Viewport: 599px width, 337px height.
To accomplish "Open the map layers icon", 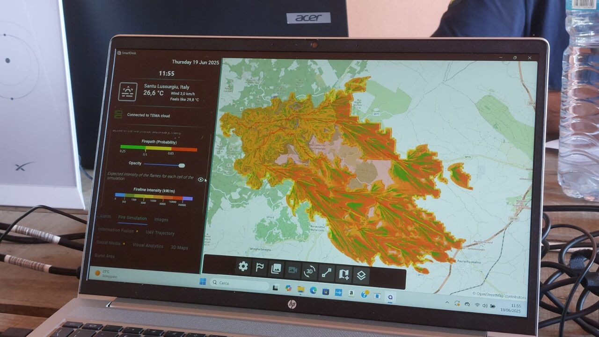I will pyautogui.click(x=361, y=275).
